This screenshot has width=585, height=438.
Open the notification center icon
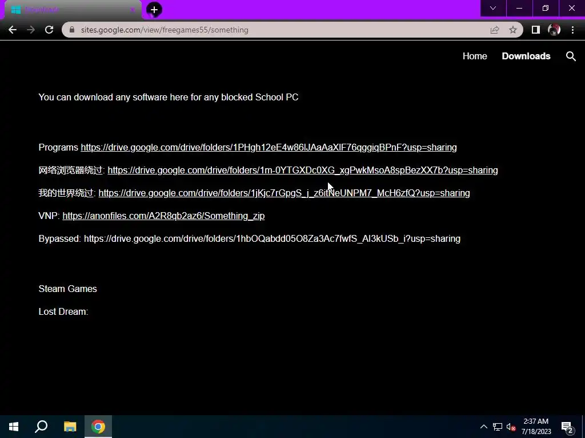click(x=567, y=427)
